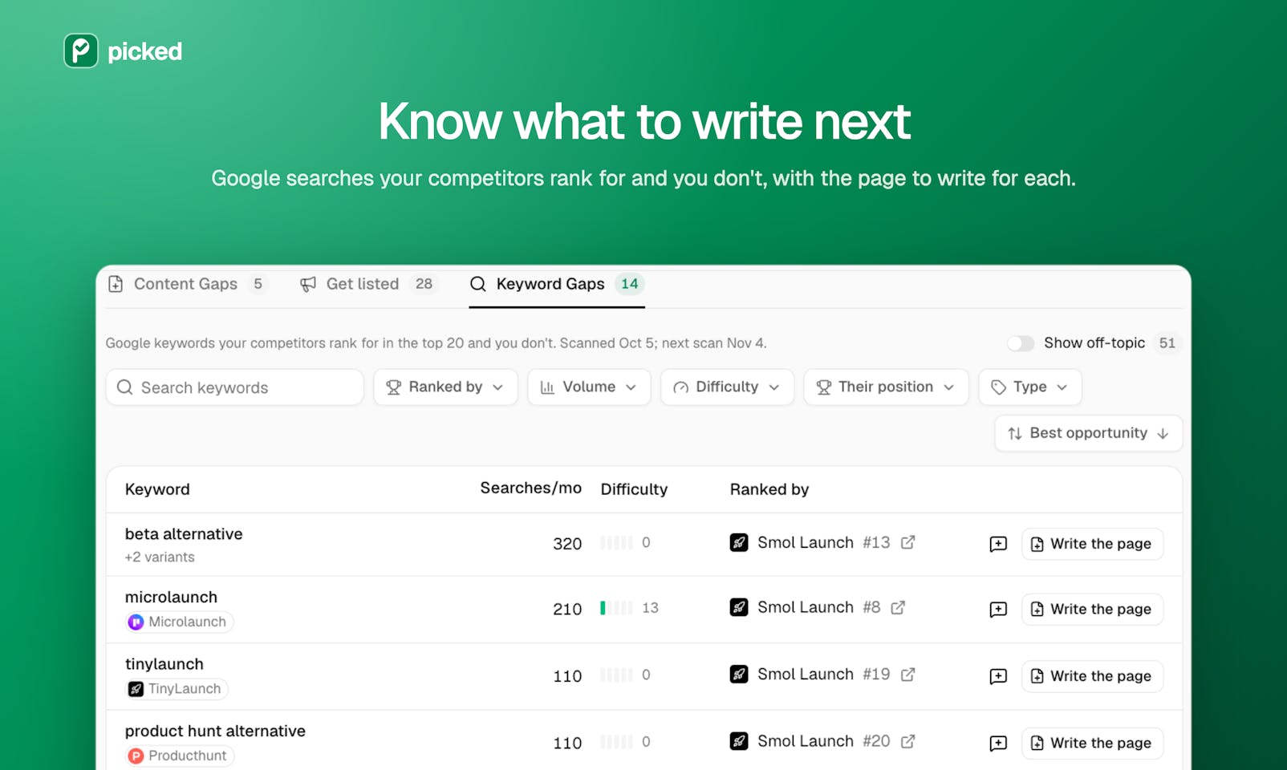
Task: Switch to the Content Gaps tab
Action: 187,284
